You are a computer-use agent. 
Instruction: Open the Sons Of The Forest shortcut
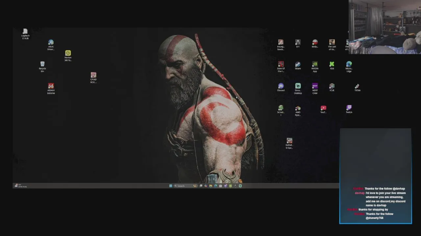(281, 67)
